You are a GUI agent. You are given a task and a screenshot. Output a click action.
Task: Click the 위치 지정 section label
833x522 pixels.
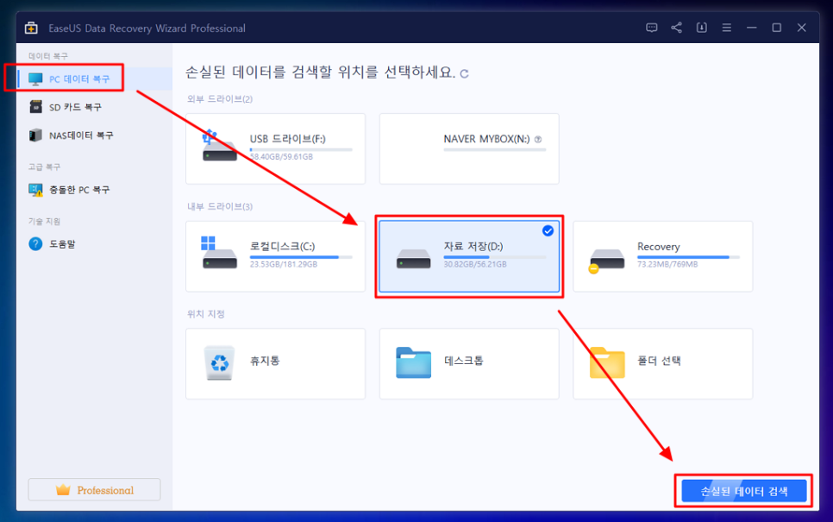(x=205, y=314)
